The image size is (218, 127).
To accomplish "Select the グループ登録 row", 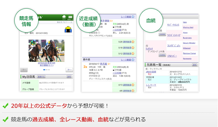I will click(x=47, y=89).
